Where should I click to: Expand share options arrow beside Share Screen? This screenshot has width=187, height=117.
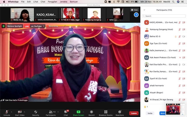click(84, 112)
